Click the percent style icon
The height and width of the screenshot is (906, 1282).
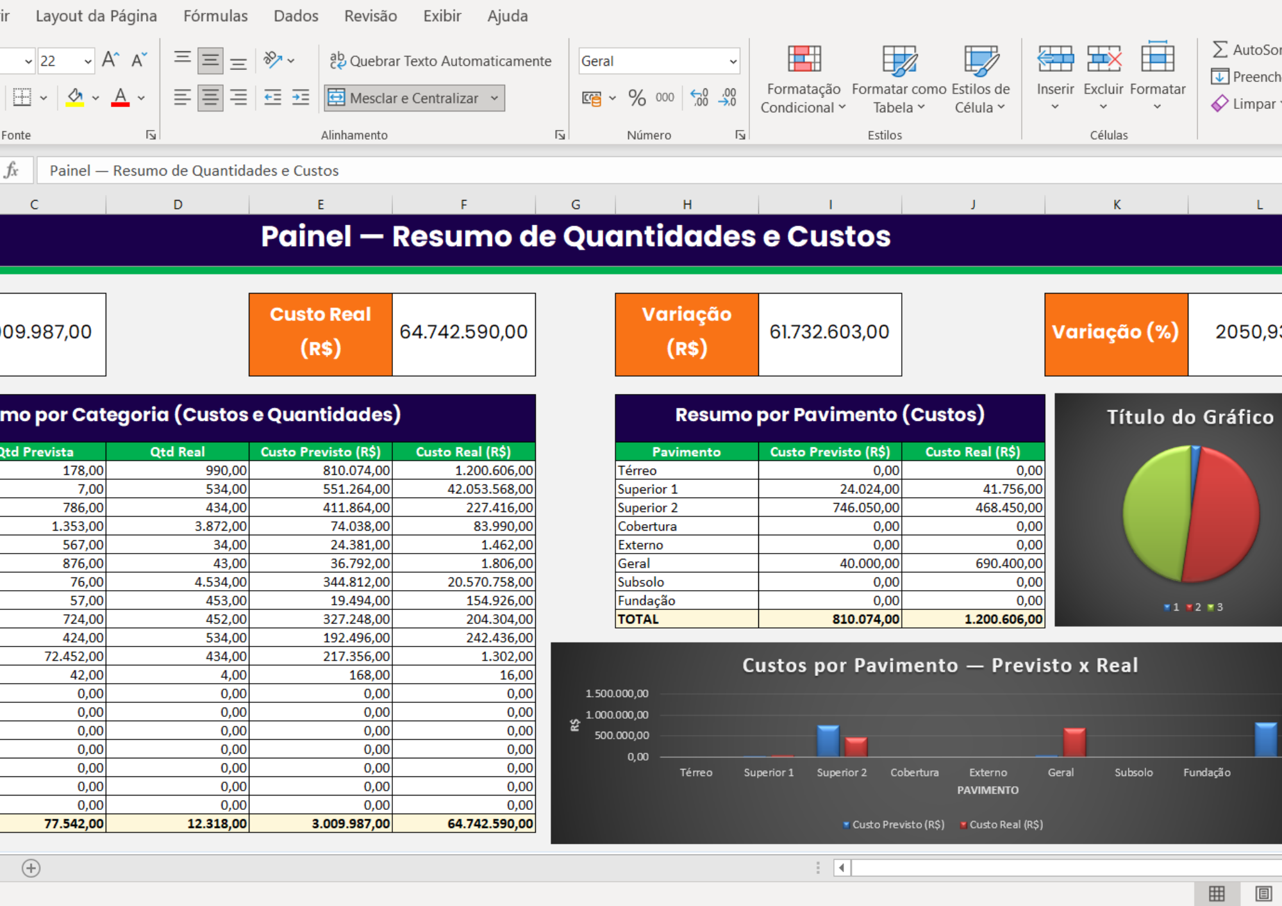[x=637, y=98]
